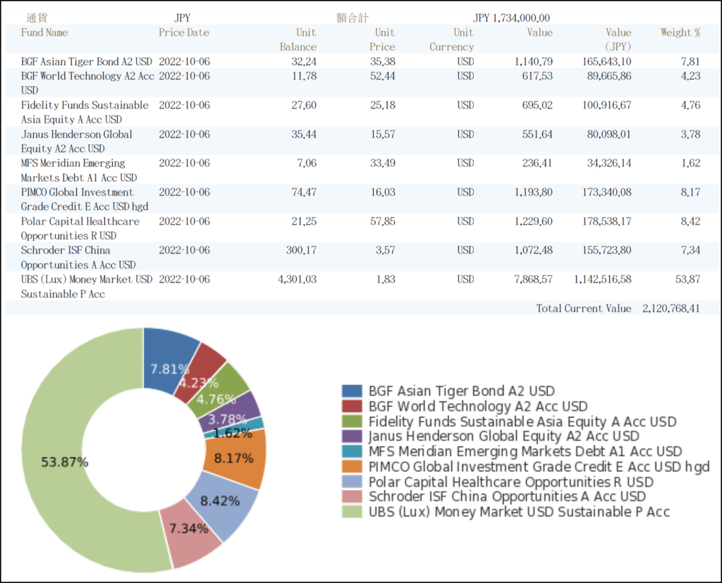Click the Janus Henderson legend color swatch

(352, 436)
